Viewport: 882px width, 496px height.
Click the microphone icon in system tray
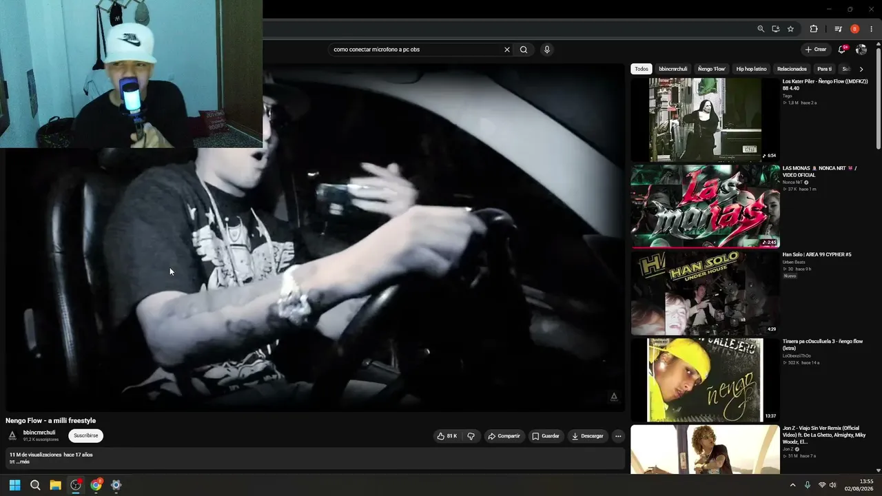[x=808, y=485]
